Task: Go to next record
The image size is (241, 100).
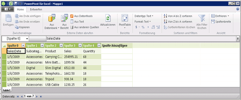Action: pos(37,97)
